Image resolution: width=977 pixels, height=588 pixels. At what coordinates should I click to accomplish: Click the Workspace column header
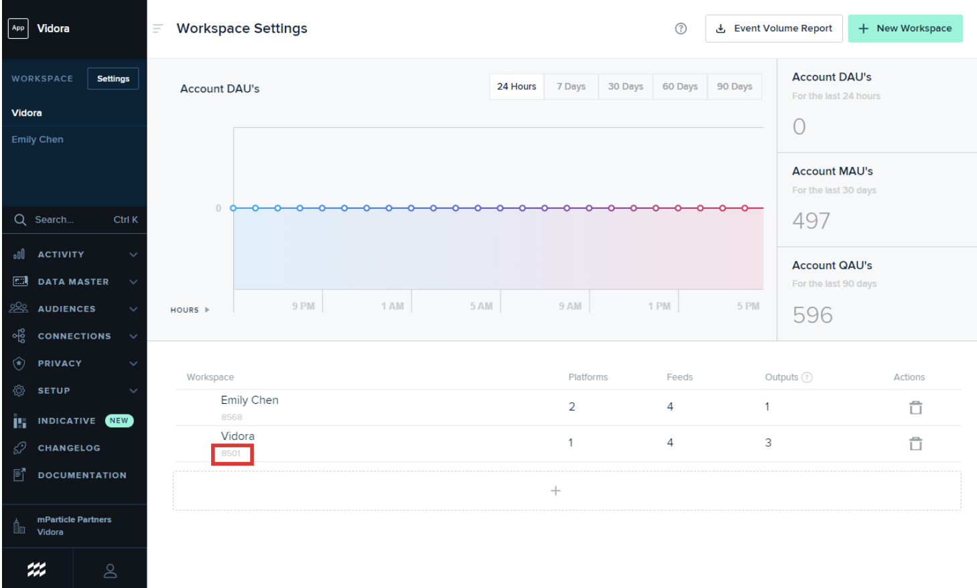210,377
